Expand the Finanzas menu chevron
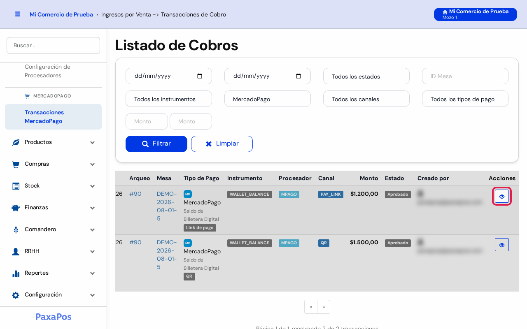The image size is (527, 329). [x=93, y=208]
